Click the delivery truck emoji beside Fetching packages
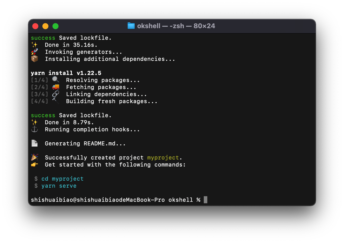344x243 pixels. pos(55,87)
